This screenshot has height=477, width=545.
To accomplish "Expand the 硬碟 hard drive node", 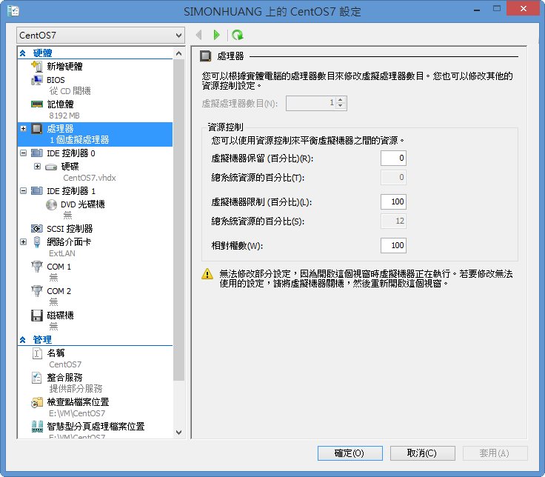I will 38,167.
